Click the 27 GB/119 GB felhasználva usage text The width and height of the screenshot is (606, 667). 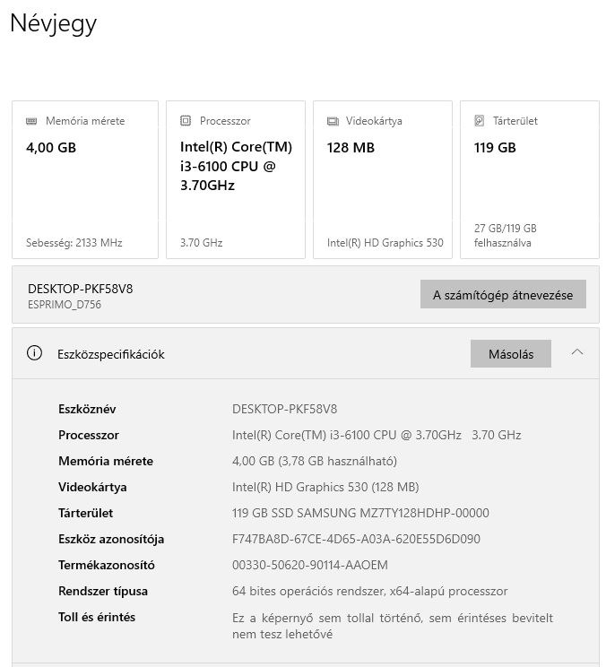505,235
